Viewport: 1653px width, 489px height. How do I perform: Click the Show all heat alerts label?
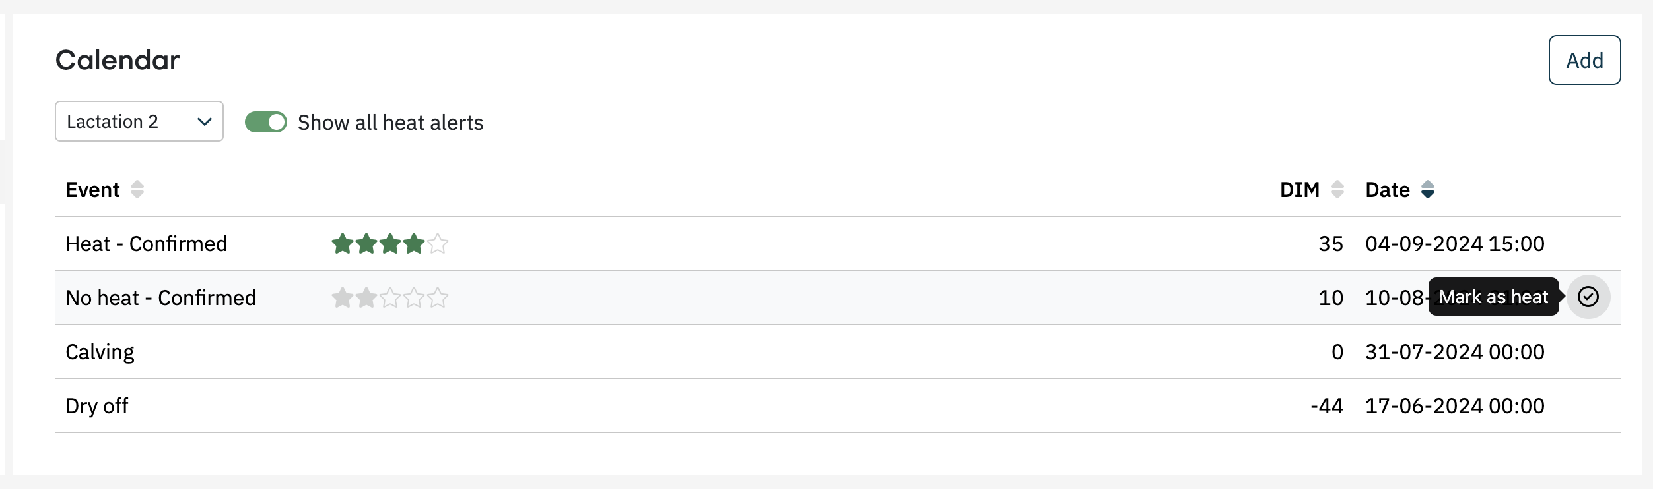pyautogui.click(x=390, y=123)
